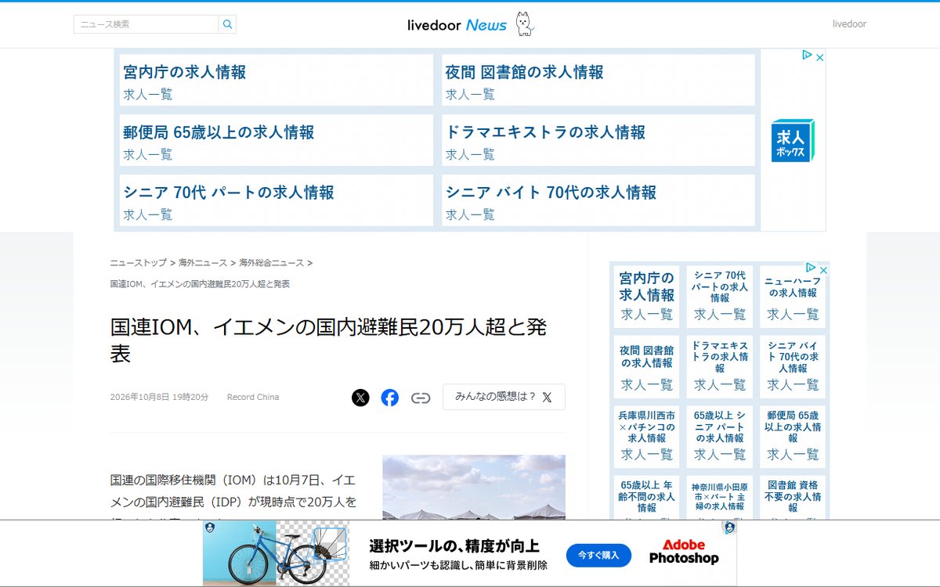The width and height of the screenshot is (940, 587).
Task: Copy the article link icon
Action: (x=421, y=398)
